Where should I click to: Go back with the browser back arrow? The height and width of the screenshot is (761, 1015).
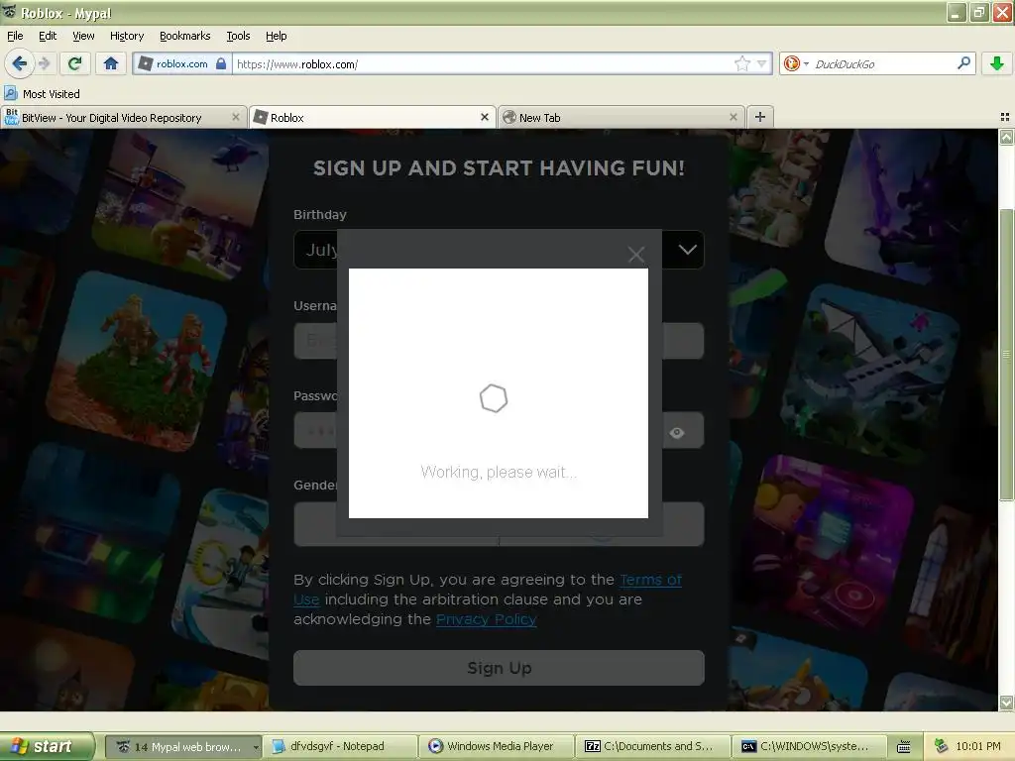[19, 63]
